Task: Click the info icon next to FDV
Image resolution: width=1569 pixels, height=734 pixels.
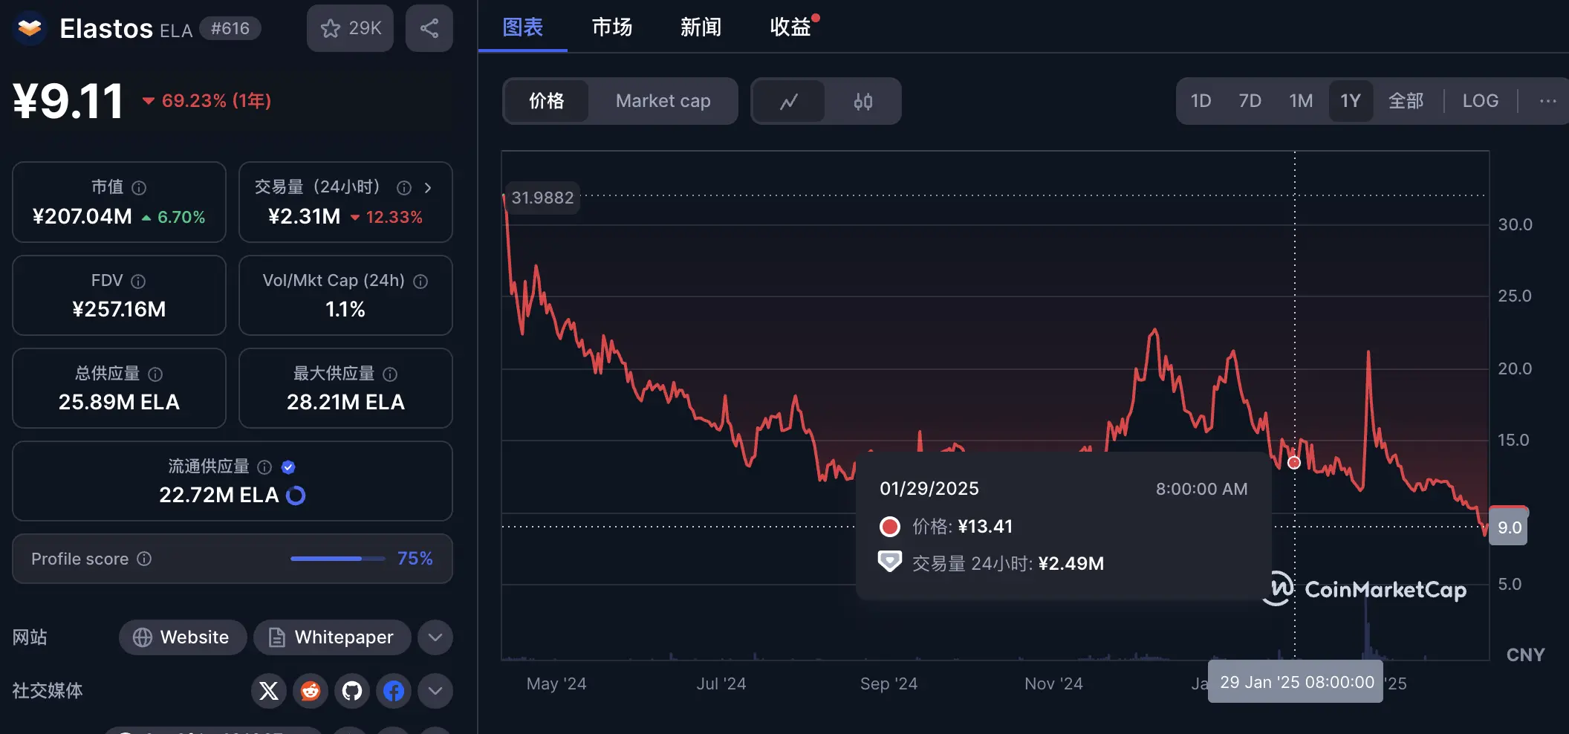Action: pos(138,282)
